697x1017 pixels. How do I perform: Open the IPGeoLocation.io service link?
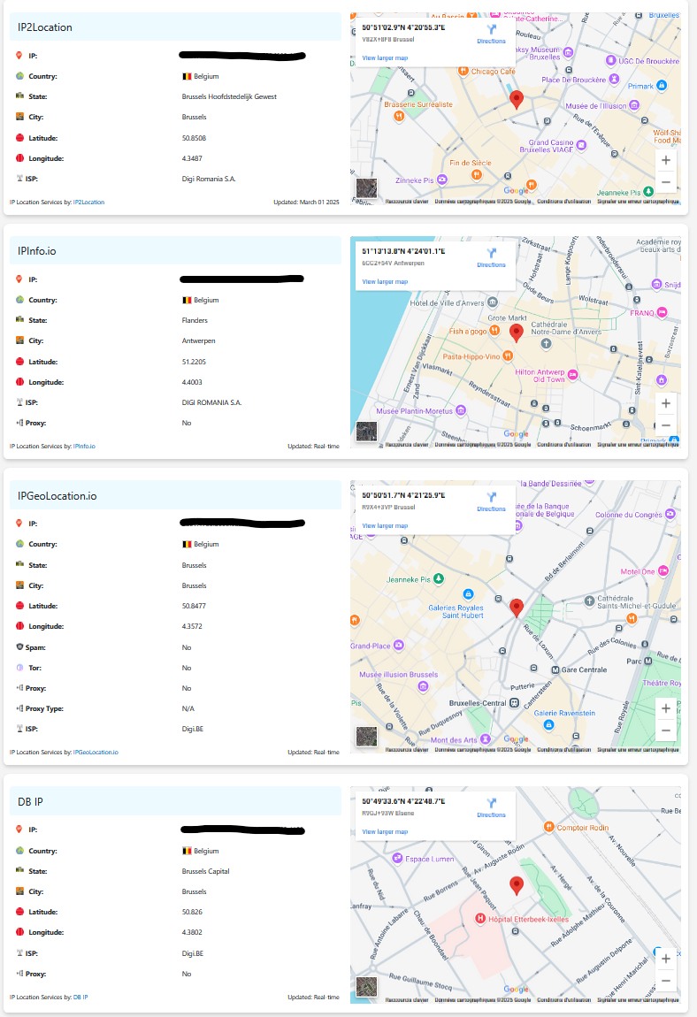[96, 753]
